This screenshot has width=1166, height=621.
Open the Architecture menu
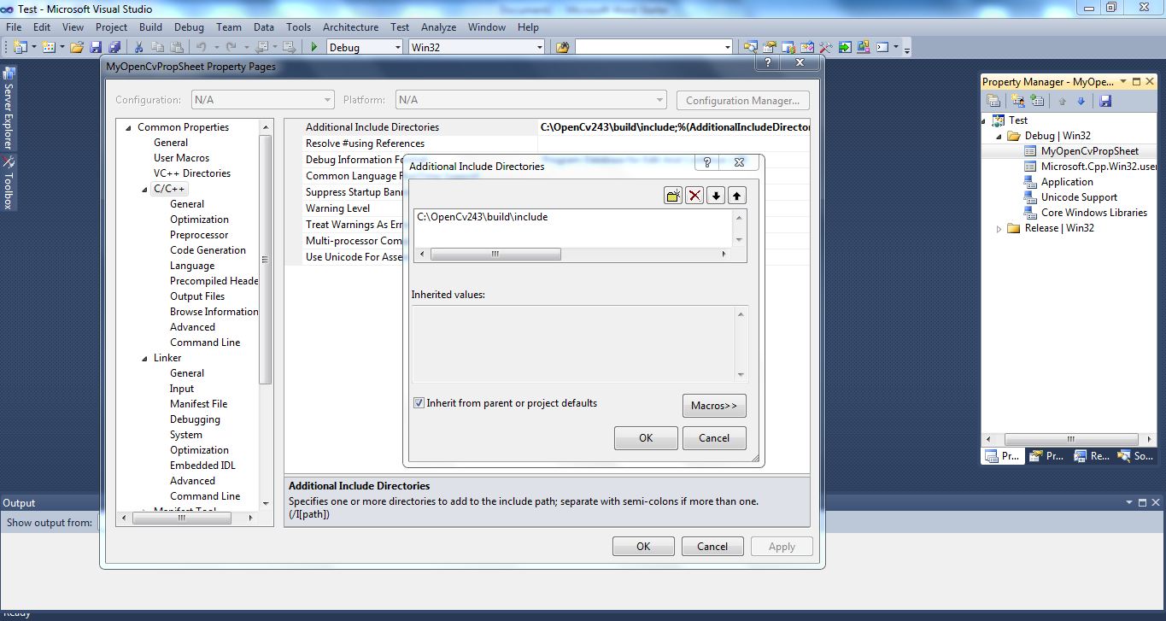click(x=350, y=26)
